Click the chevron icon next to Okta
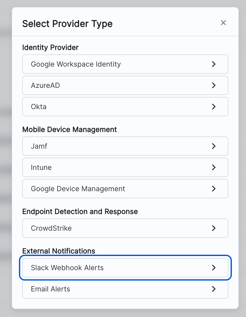 coord(214,107)
